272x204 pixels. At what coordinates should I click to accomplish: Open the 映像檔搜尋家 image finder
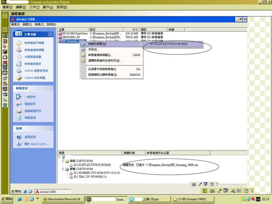pos(33,64)
